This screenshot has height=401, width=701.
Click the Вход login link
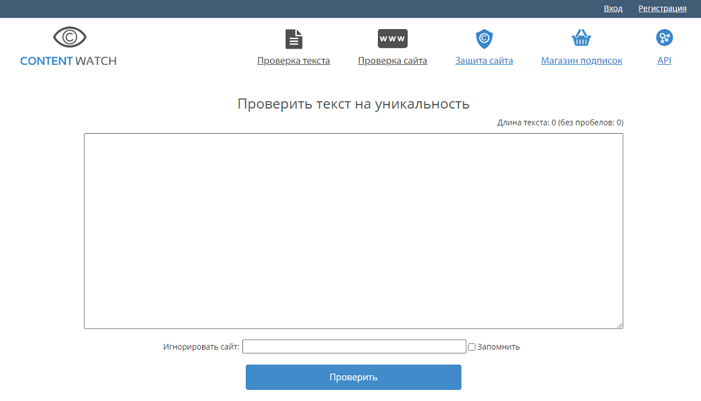coord(613,9)
